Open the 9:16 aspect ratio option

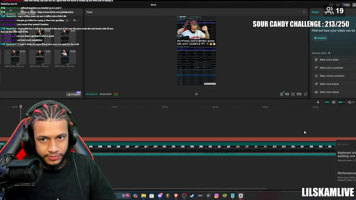coord(299,94)
